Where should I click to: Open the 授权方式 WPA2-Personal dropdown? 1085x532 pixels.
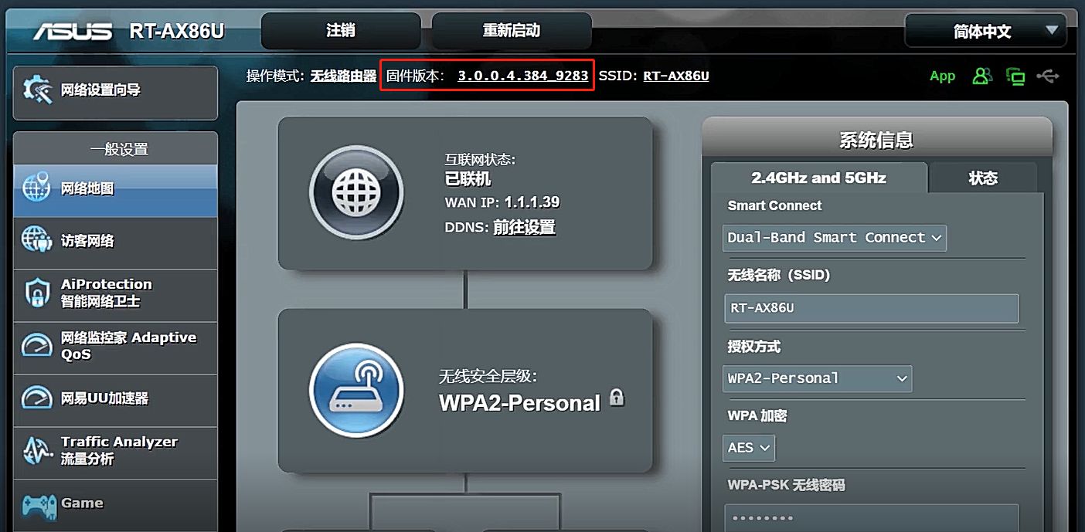(x=818, y=378)
